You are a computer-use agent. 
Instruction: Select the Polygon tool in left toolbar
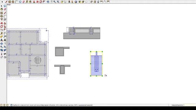tap(2, 20)
